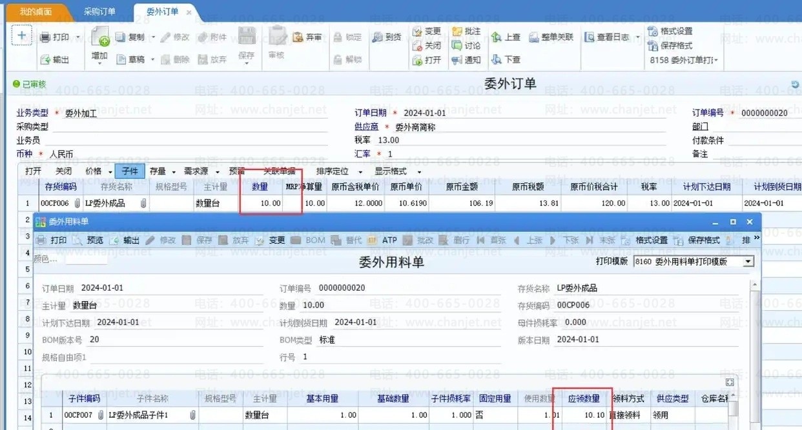
Task: Open 整单关联 linked documents view
Action: coord(535,37)
